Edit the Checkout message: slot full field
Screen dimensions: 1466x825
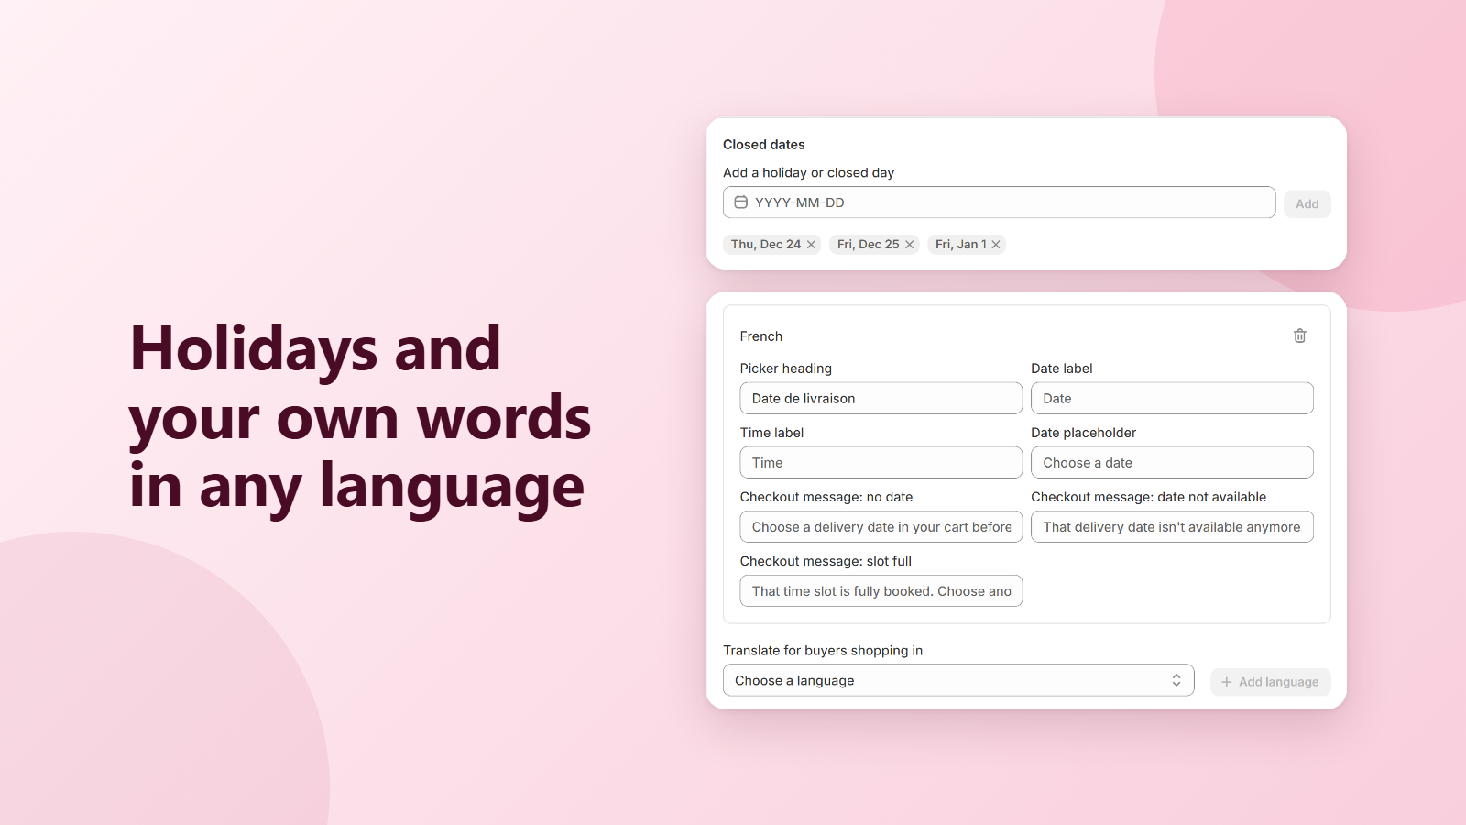(881, 591)
